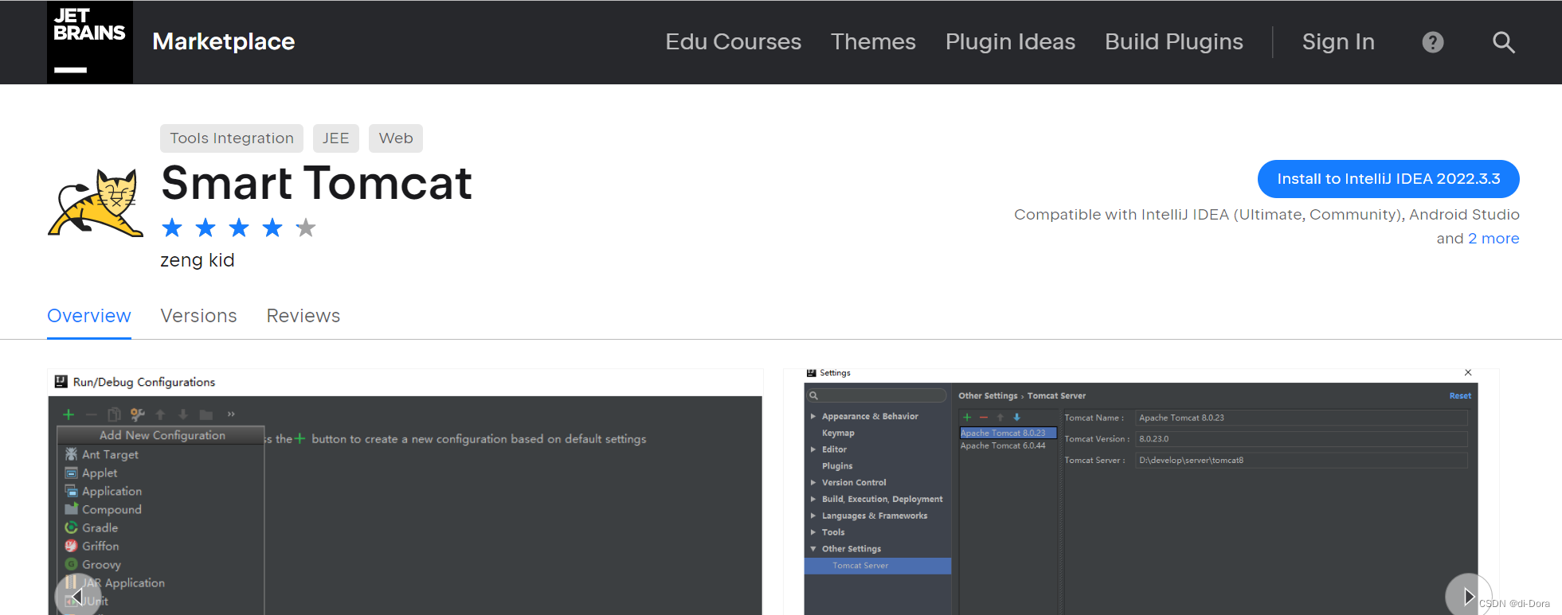Select the JEE tag
The height and width of the screenshot is (615, 1562).
click(335, 138)
